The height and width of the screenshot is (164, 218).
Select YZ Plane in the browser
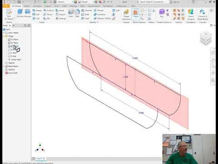click(x=13, y=40)
